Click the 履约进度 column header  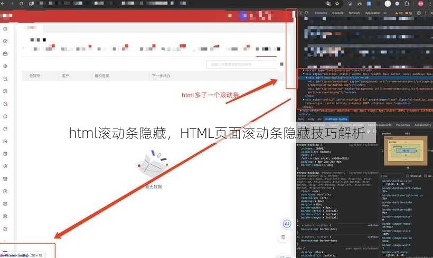click(102, 76)
